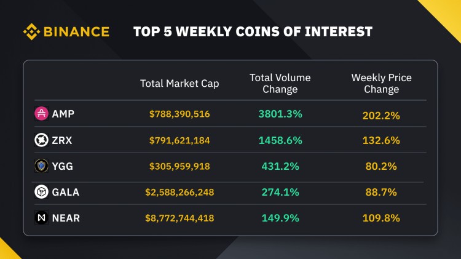Click AMP volume change 3801.3%

[x=280, y=114]
